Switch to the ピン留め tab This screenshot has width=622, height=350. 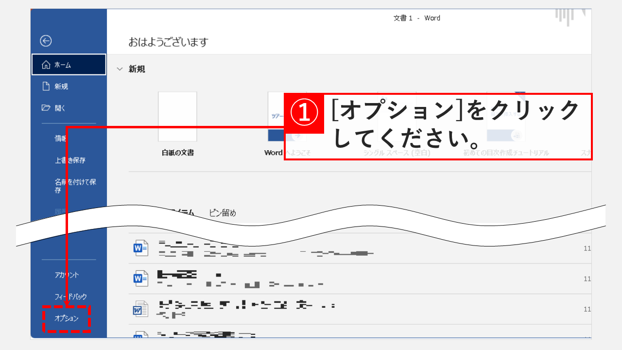click(223, 212)
